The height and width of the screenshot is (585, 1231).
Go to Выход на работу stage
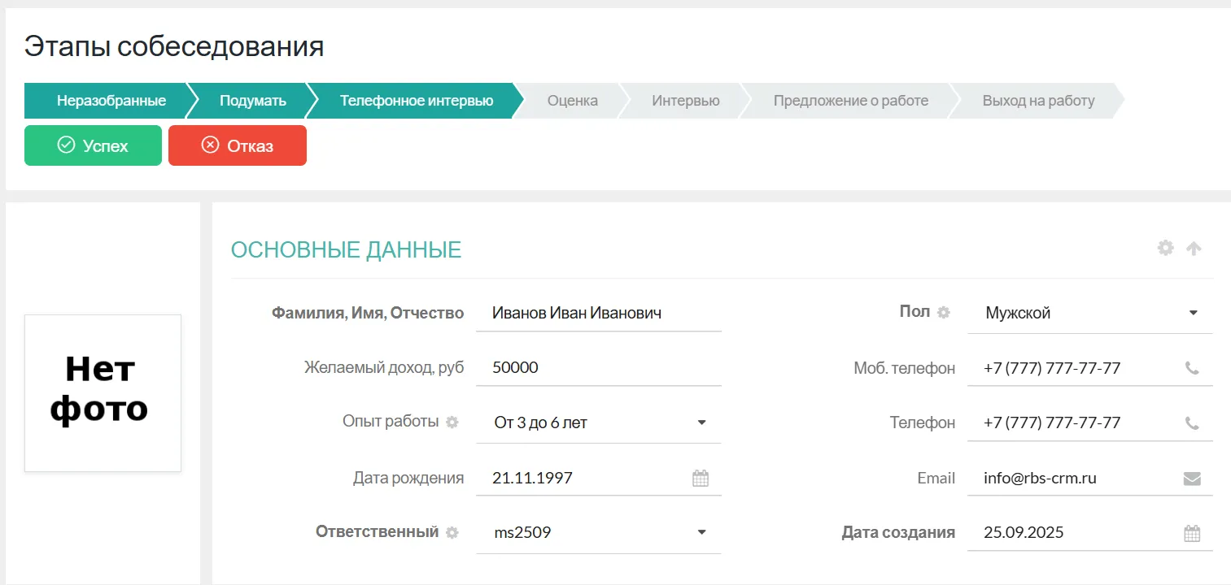(x=1038, y=101)
